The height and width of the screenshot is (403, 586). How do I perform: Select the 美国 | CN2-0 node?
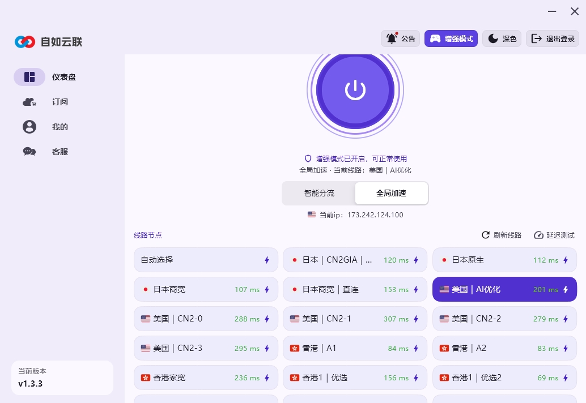click(206, 319)
